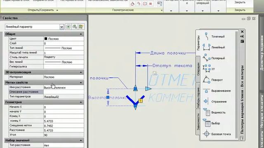This screenshot has height=148, width=264.
Task: Open the Диспетчер подшивок side tab
Action: (262, 53)
